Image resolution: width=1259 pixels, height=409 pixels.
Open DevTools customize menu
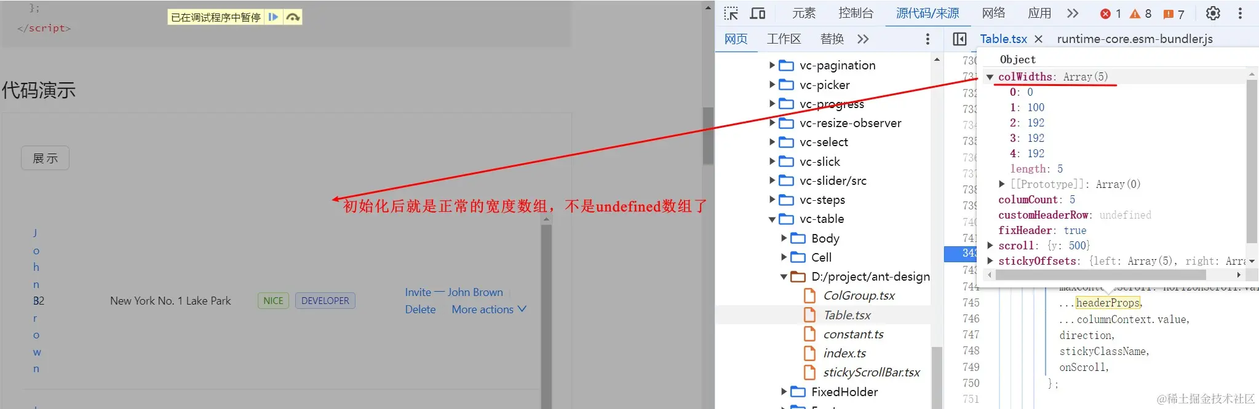pos(1240,14)
